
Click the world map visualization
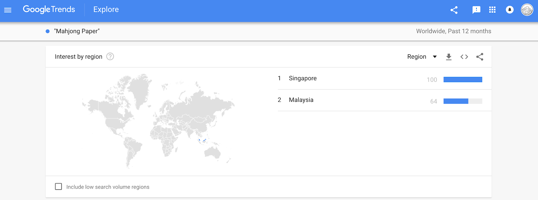coord(158,121)
